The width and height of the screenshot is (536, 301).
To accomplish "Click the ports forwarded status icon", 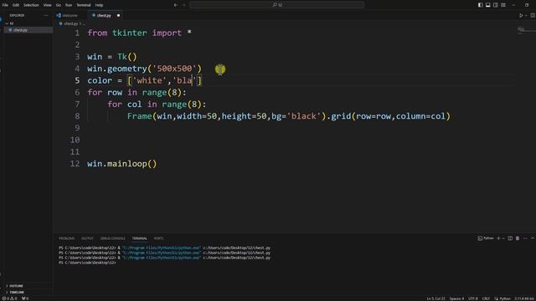I will [25, 298].
